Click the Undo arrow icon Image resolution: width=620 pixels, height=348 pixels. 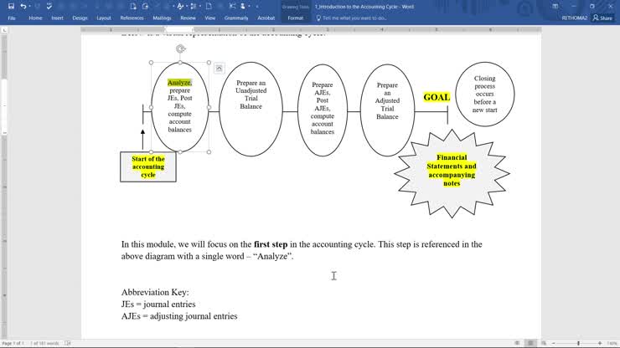pos(23,7)
